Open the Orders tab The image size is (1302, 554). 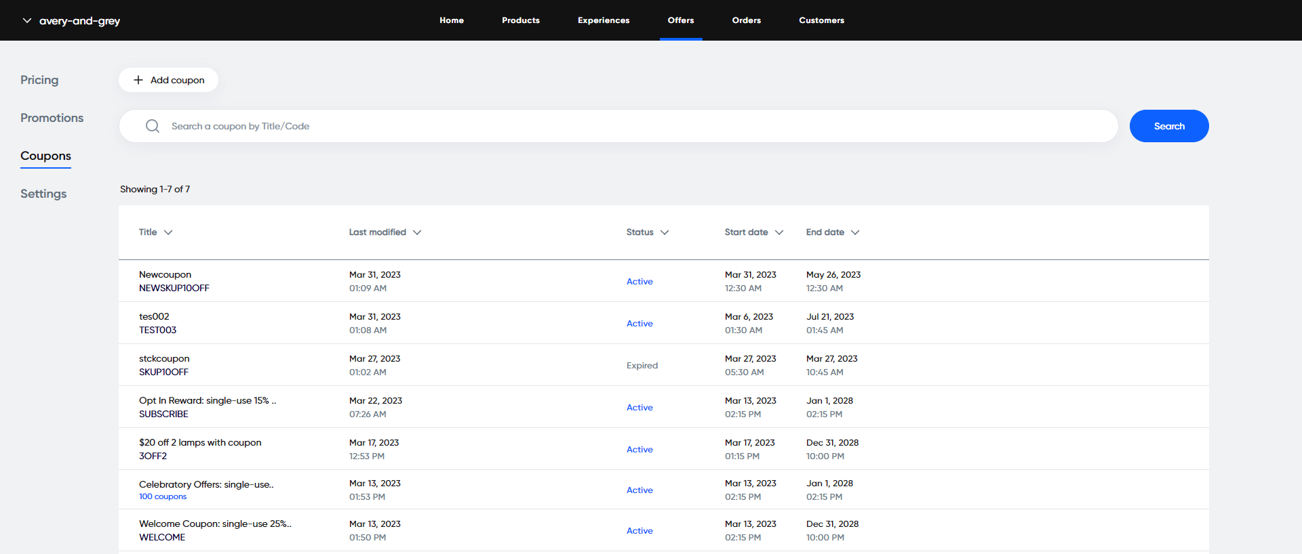[x=747, y=20]
